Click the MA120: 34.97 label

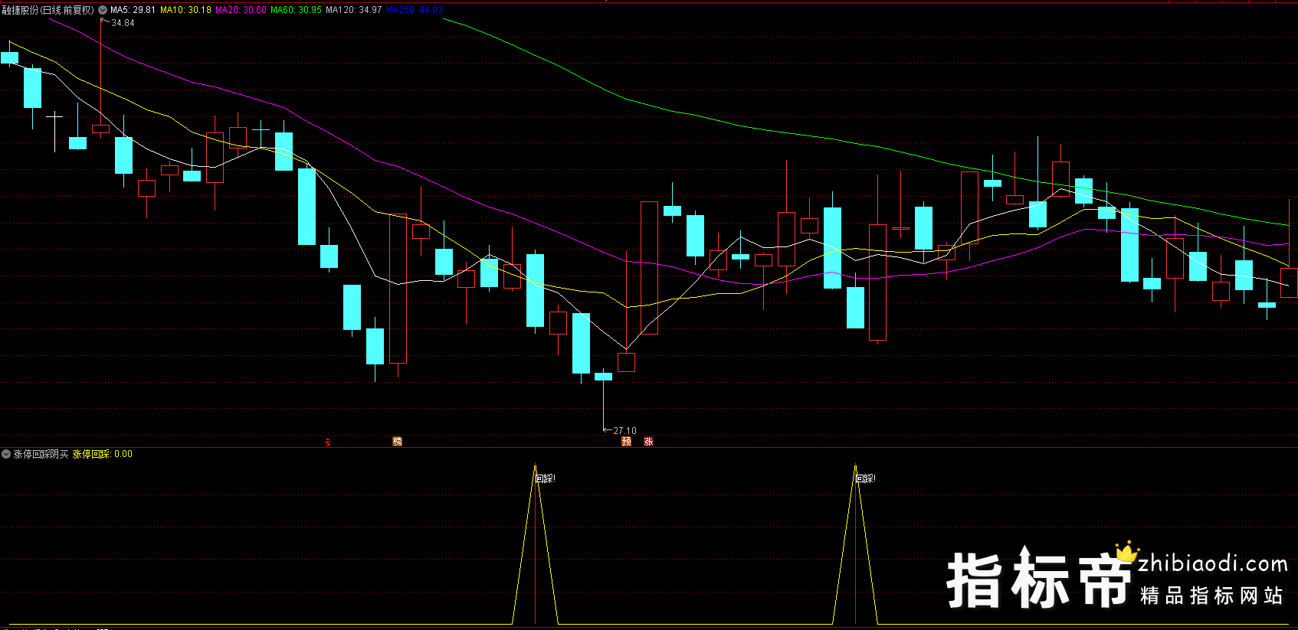click(x=354, y=10)
